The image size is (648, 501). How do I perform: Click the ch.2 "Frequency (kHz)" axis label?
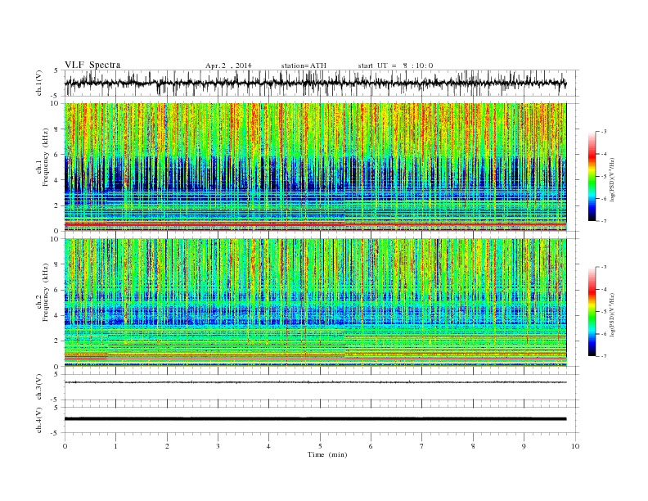pyautogui.click(x=46, y=291)
